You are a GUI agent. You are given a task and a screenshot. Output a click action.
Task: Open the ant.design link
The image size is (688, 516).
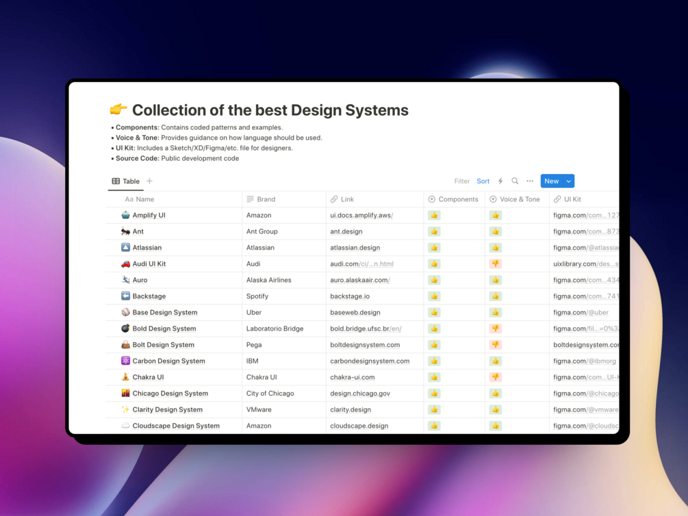click(346, 231)
